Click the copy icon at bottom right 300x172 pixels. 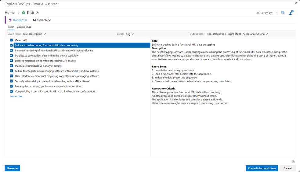point(293,161)
